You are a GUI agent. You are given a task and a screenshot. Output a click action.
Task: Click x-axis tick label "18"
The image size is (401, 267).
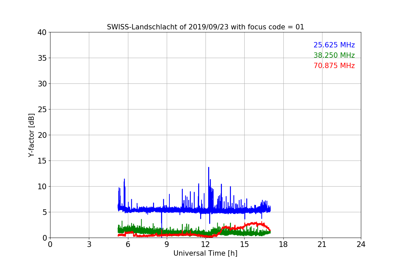[283, 244]
